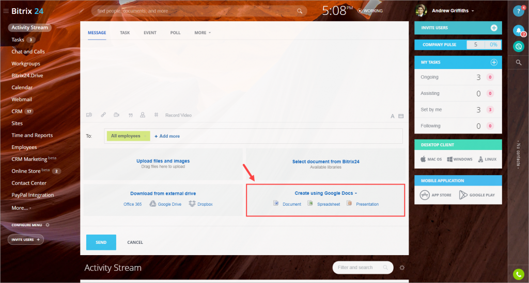Click the insert link icon in message toolbar
Viewport: 529px width, 283px height.
103,115
